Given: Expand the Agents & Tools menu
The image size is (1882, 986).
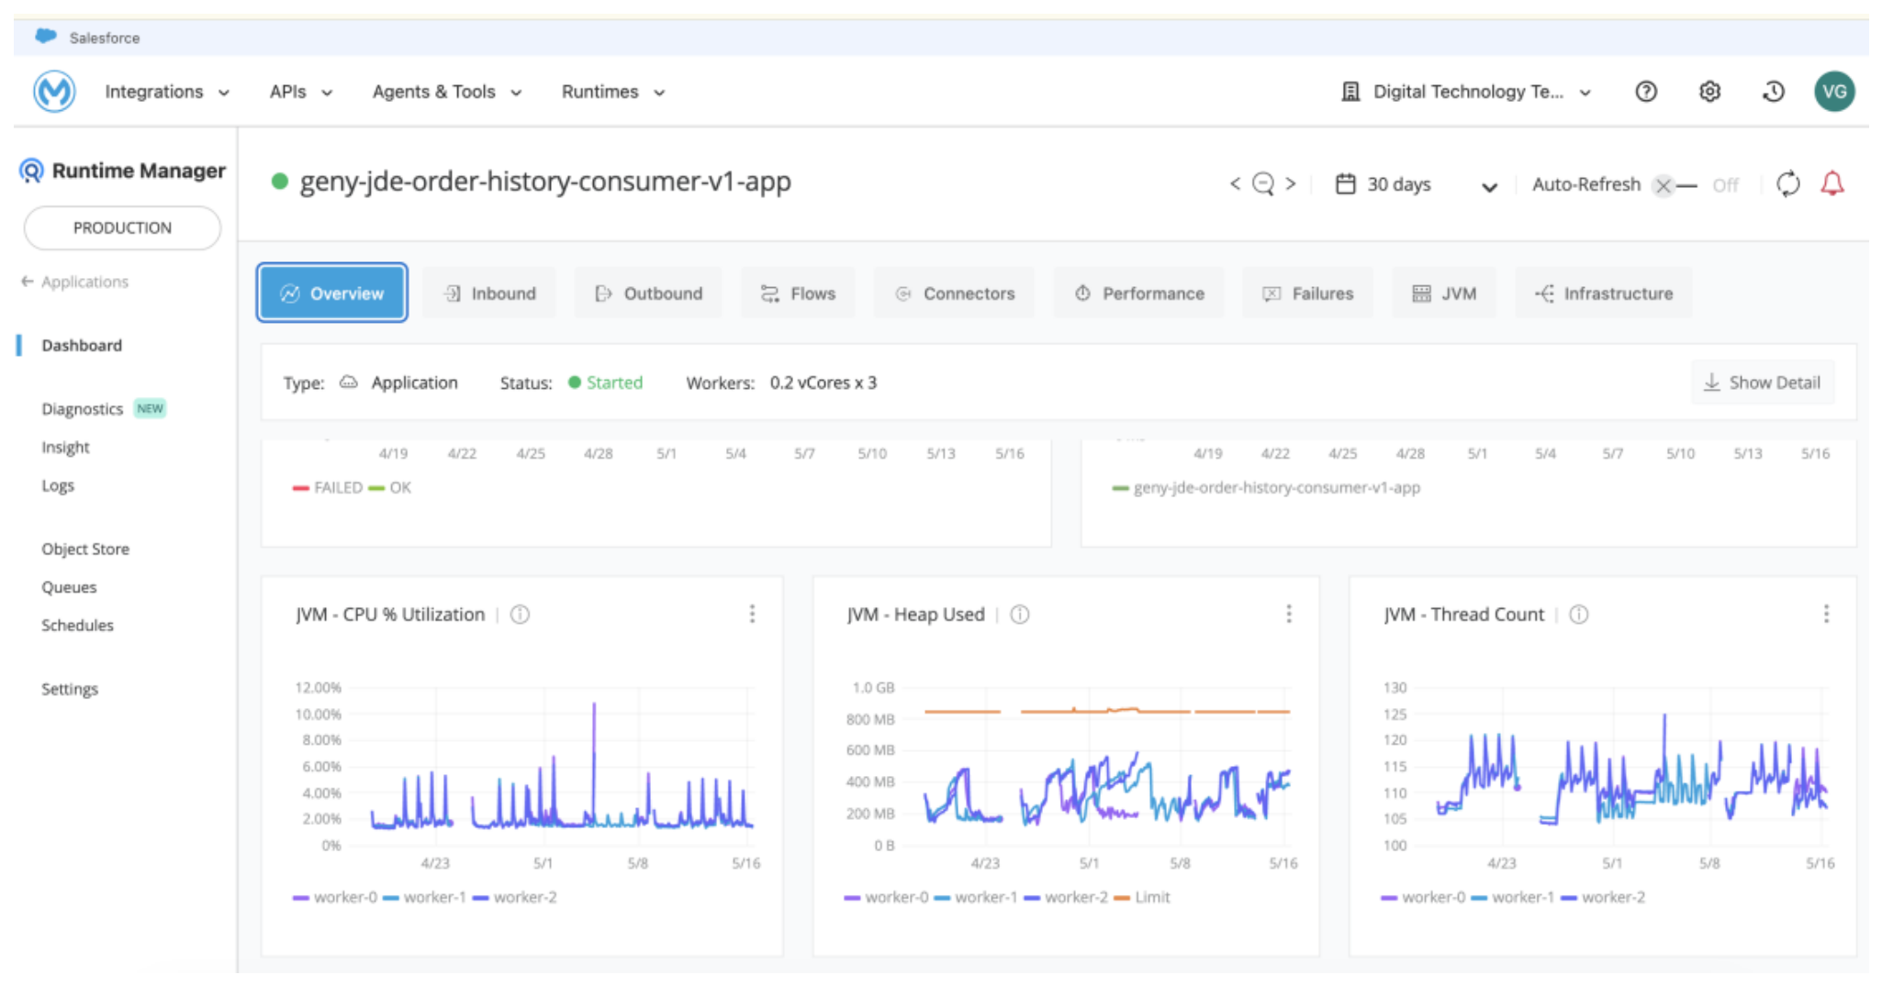Looking at the screenshot, I should coord(446,92).
